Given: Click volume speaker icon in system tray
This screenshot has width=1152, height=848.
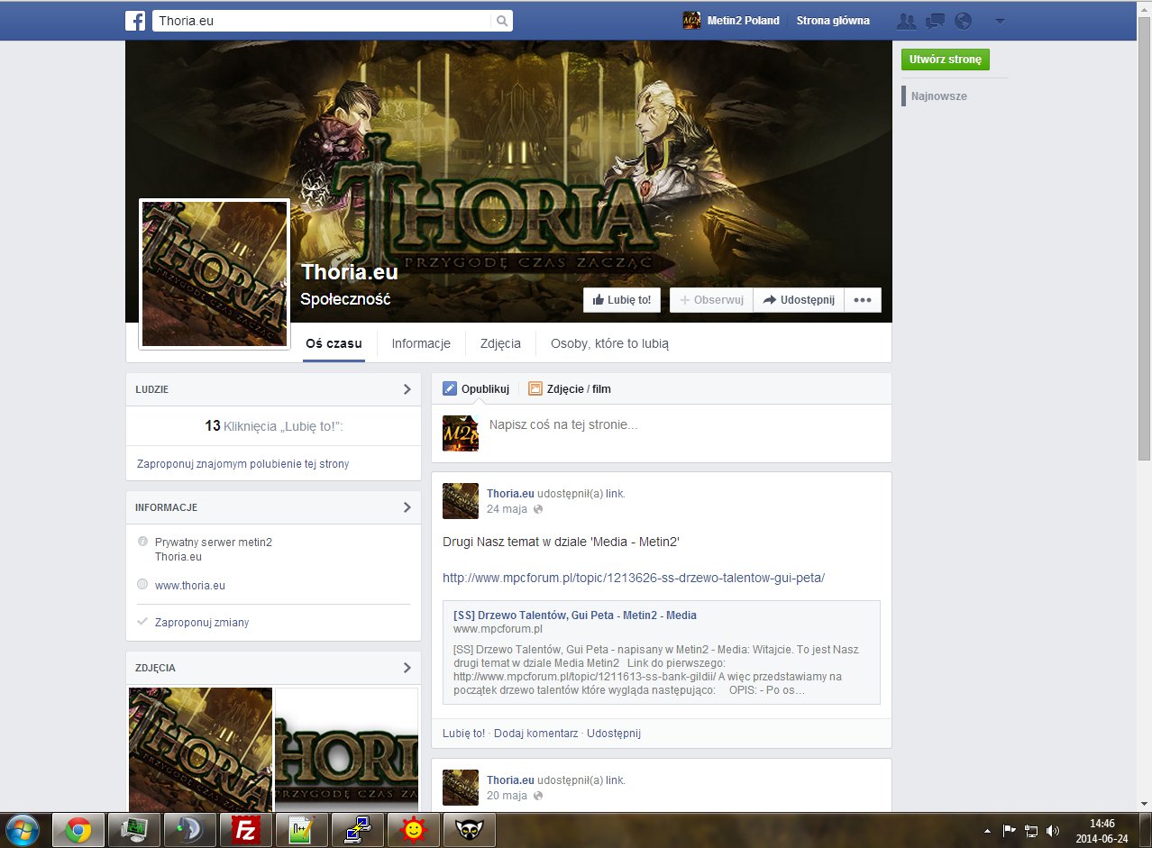Looking at the screenshot, I should tap(1053, 831).
